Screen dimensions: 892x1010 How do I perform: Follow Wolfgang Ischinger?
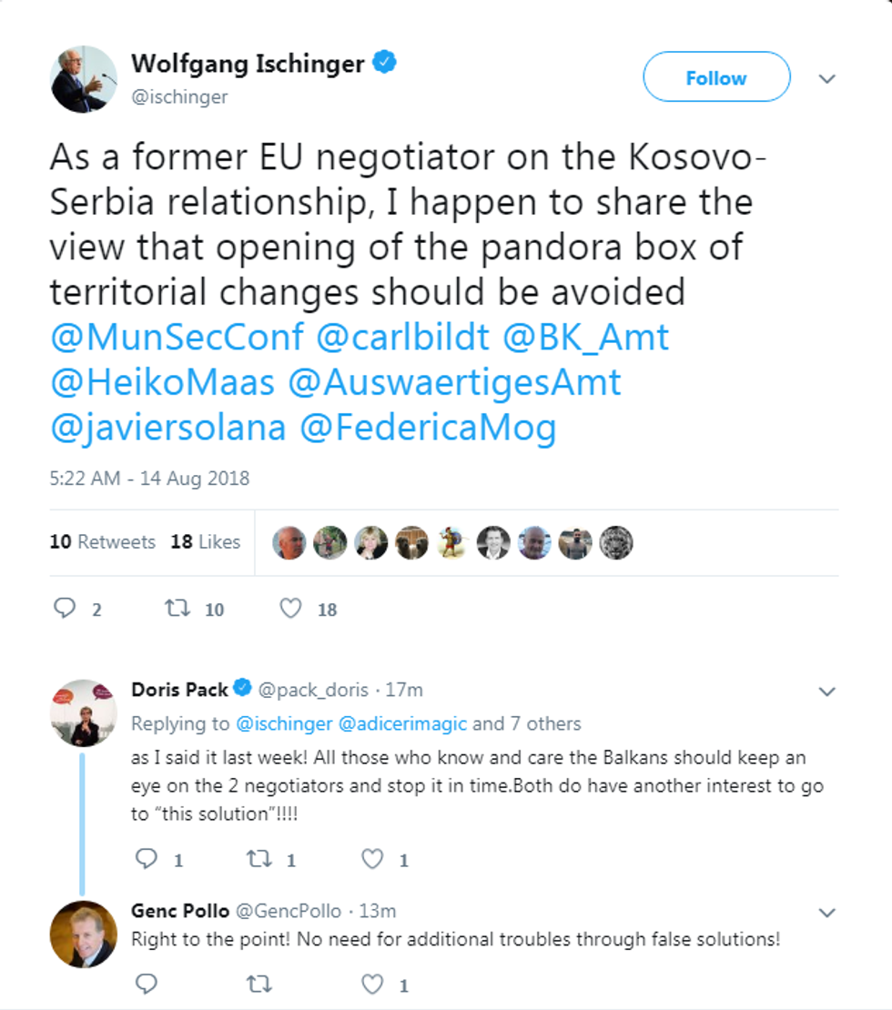click(x=716, y=78)
